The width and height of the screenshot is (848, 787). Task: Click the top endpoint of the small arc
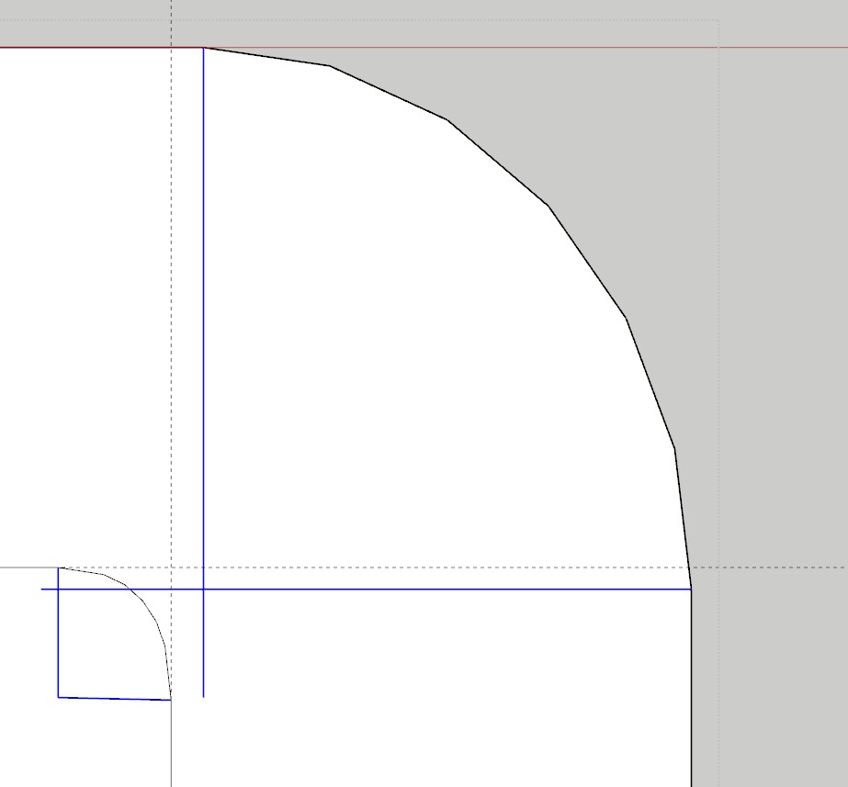[59, 568]
